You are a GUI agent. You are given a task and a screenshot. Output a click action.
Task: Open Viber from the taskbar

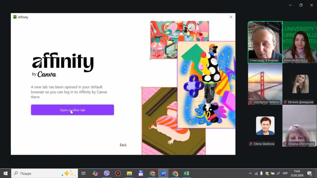[107, 173]
